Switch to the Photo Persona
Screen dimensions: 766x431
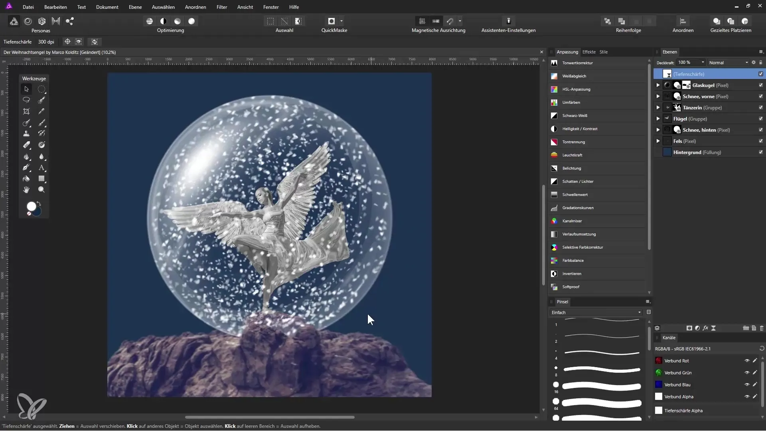click(14, 21)
